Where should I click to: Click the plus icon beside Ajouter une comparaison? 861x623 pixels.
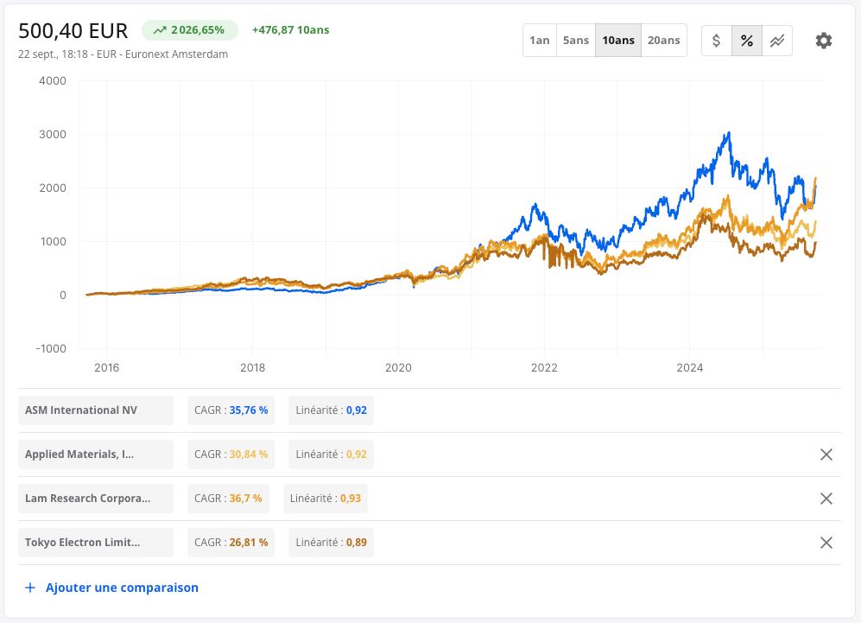30,588
